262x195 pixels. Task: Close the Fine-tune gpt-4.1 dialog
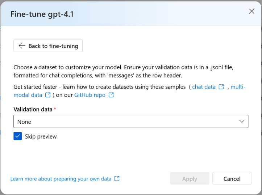(251, 11)
